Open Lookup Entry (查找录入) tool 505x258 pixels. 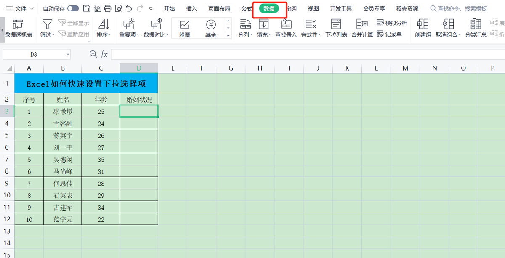pos(286,28)
